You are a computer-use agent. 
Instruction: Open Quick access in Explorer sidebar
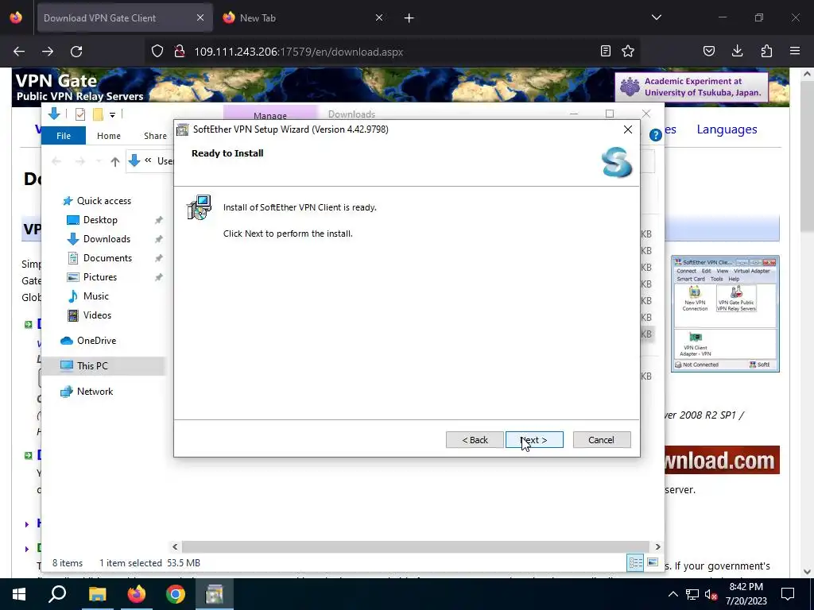(x=104, y=201)
